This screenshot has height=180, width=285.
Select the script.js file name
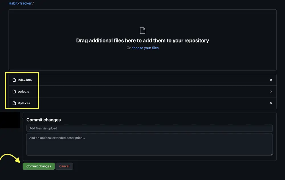coord(23,92)
